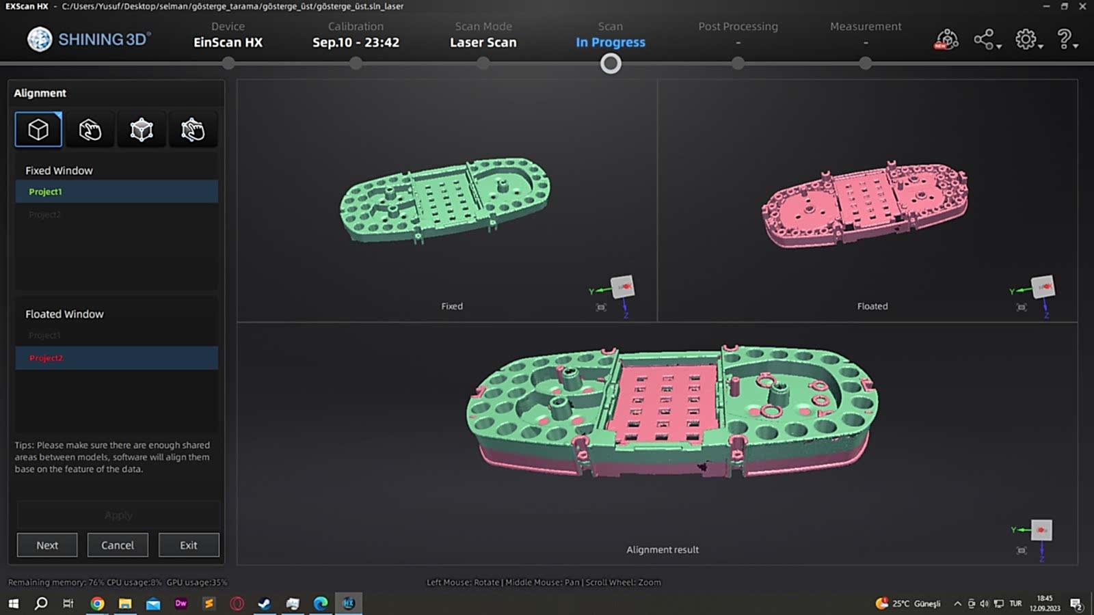The height and width of the screenshot is (615, 1094).
Task: Click the view cube in Alignment result
Action: pos(1041,530)
